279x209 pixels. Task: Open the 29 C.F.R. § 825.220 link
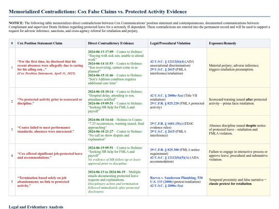click(164, 103)
